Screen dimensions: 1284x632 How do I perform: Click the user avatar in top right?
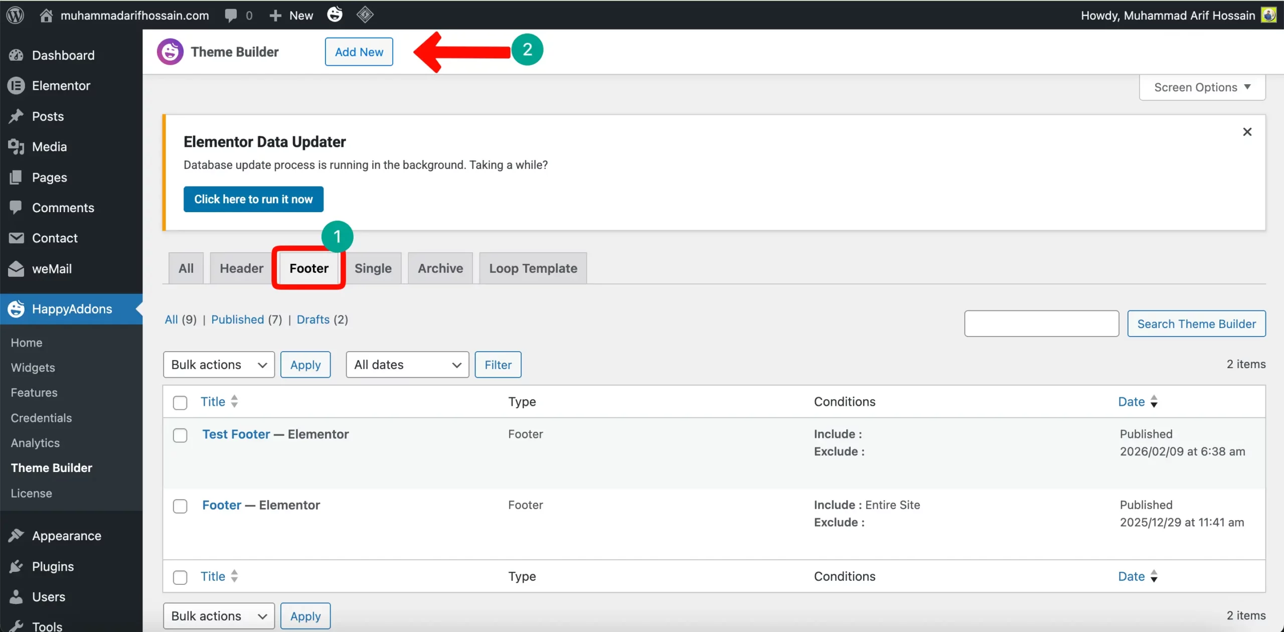pos(1269,15)
